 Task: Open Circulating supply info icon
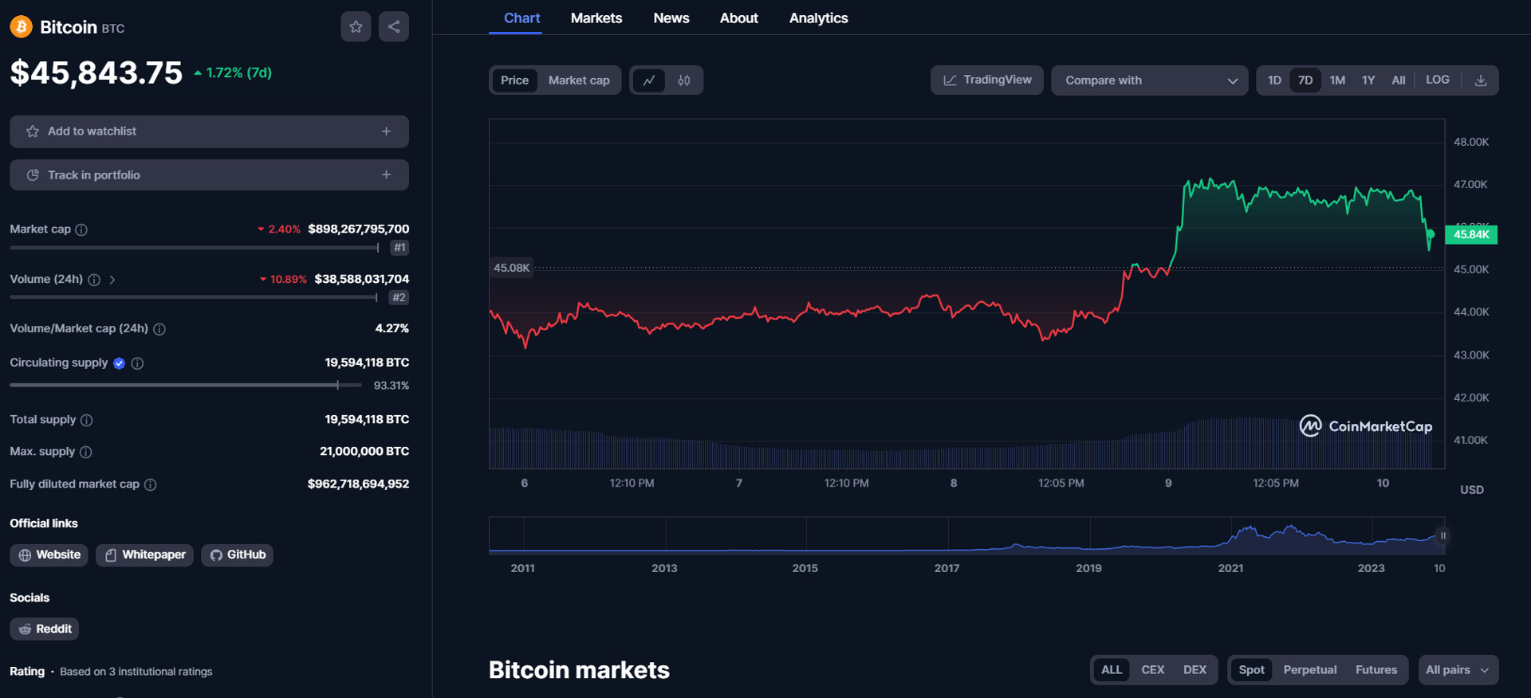point(137,363)
